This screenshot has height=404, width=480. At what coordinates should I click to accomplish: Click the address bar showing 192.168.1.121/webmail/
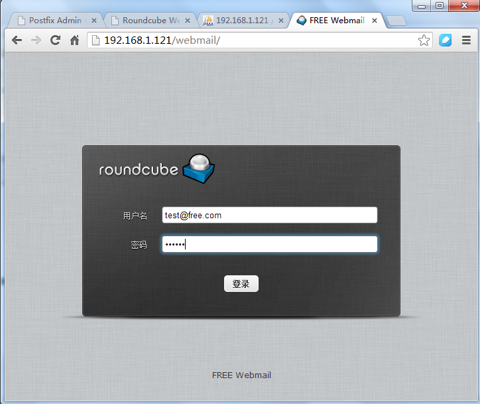tap(260, 40)
